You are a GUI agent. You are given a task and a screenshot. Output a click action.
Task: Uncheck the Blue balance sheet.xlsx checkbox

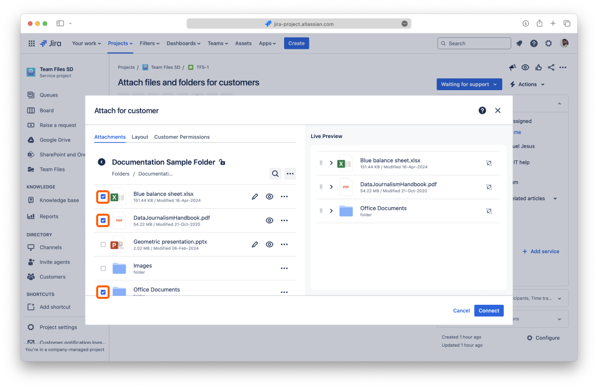(103, 197)
